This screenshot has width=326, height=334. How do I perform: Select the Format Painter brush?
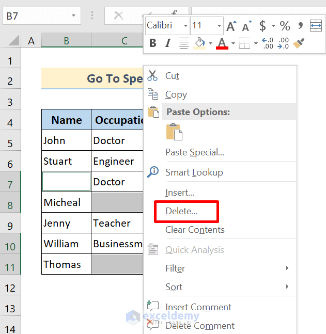[x=299, y=43]
